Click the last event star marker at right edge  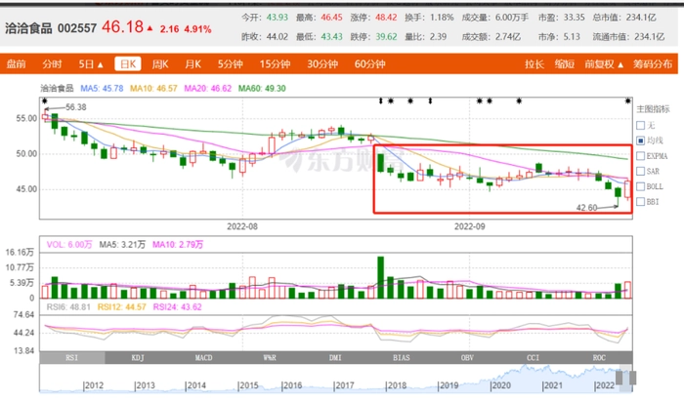point(628,100)
